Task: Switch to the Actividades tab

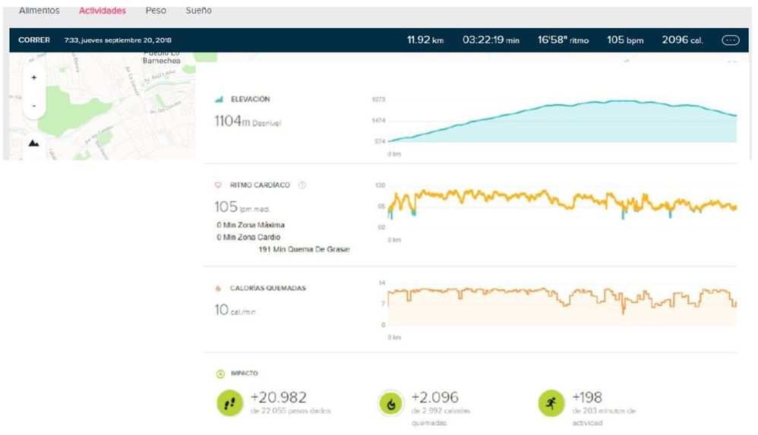Action: tap(103, 11)
